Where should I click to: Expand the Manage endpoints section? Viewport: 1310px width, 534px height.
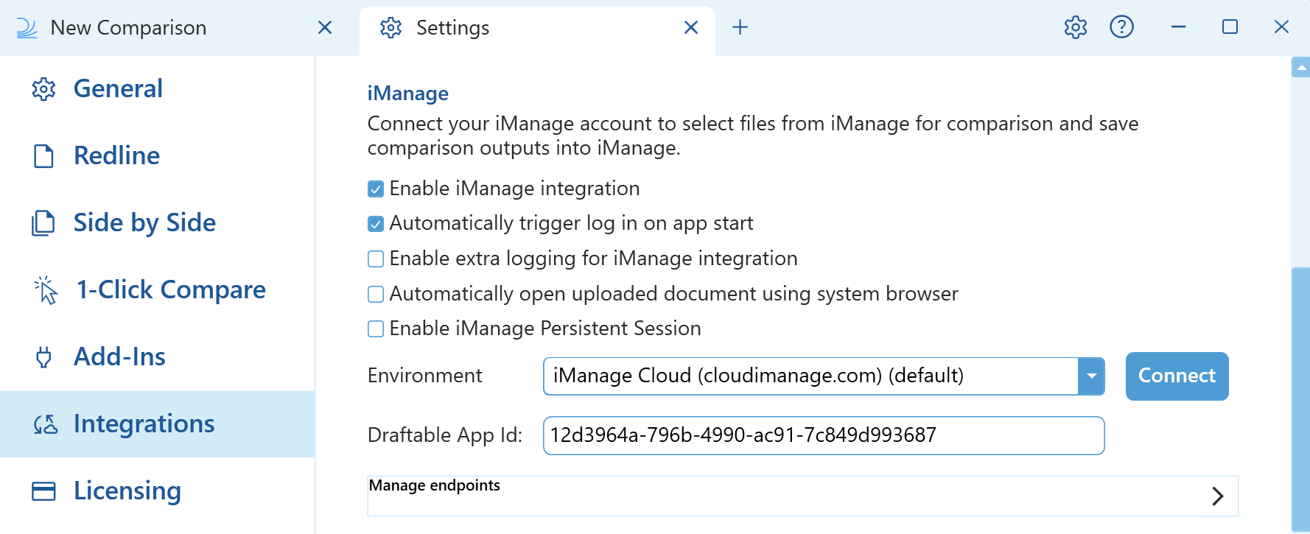(x=1217, y=496)
